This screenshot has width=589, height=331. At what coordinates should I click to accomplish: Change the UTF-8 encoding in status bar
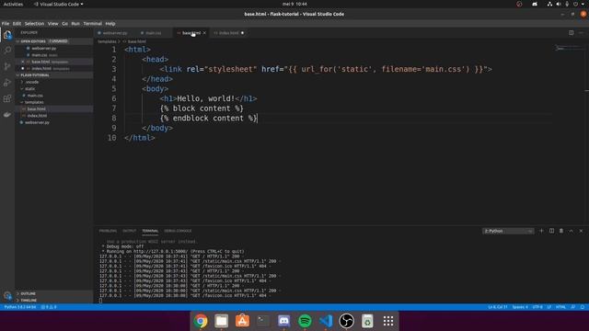click(537, 307)
